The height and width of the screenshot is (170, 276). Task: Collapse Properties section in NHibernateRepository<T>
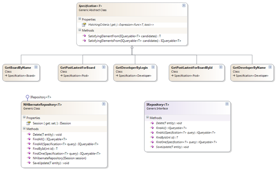click(x=24, y=117)
